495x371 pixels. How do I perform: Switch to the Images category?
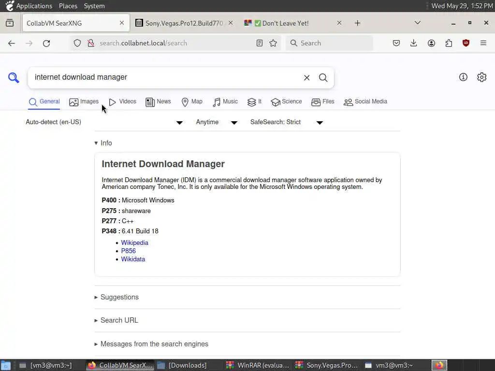coord(84,101)
